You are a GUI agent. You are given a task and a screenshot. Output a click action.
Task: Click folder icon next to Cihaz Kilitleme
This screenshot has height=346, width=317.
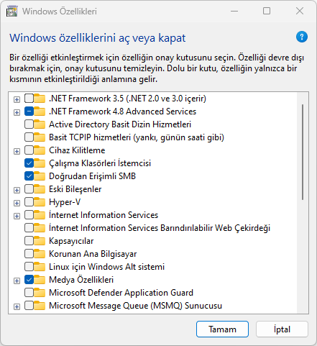point(40,150)
